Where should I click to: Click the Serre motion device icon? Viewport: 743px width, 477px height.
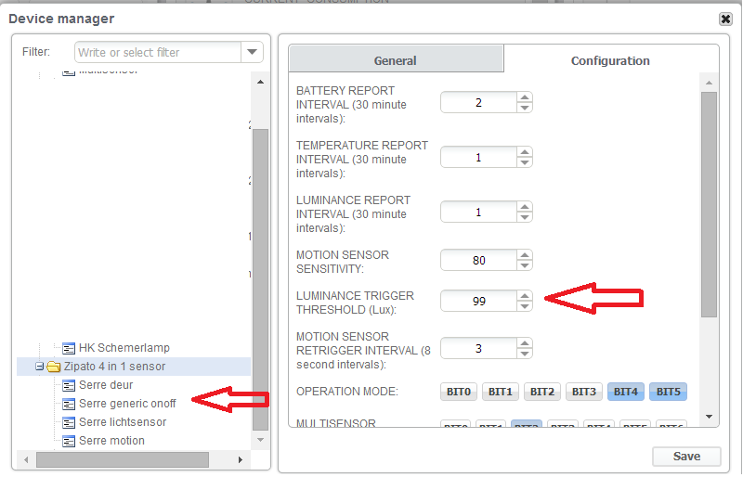coord(70,441)
